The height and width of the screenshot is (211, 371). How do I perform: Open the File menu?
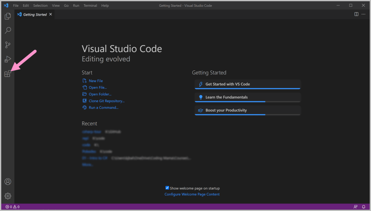pyautogui.click(x=16, y=5)
